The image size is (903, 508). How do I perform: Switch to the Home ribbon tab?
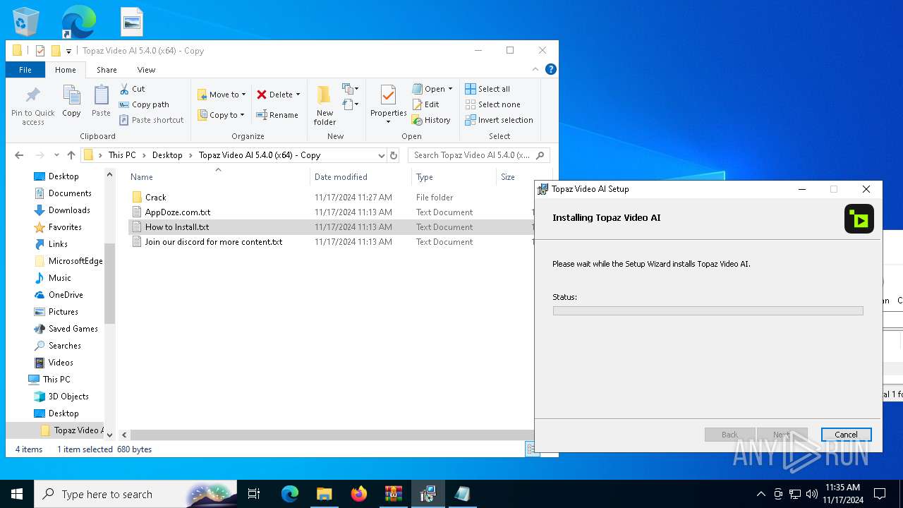coord(66,70)
